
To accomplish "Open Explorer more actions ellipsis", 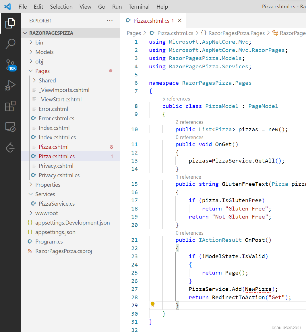I will pyautogui.click(x=110, y=20).
